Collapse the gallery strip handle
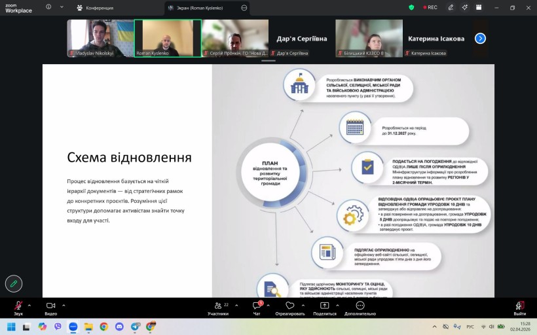This screenshot has width=537, height=335. pyautogui.click(x=268, y=61)
